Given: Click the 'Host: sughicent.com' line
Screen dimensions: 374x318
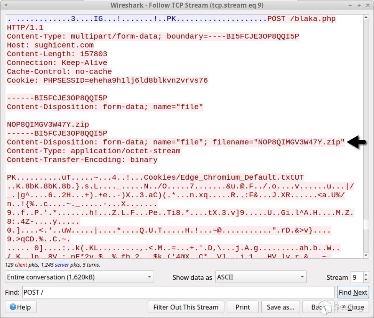Looking at the screenshot, I should point(50,45).
